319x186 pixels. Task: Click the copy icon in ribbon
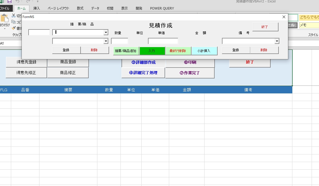click(14, 22)
